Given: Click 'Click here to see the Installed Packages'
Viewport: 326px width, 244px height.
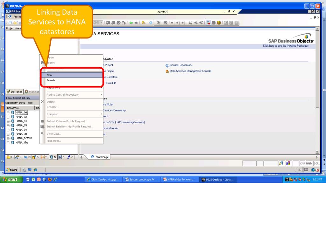Looking at the screenshot, I should [286, 46].
